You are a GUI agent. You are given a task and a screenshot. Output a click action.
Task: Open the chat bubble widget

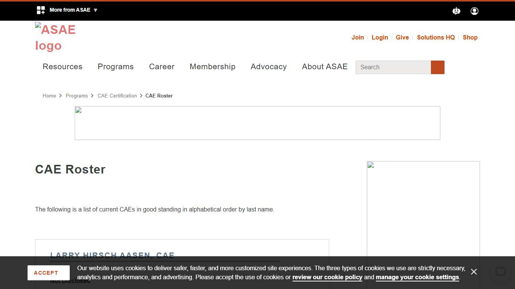pos(500,272)
